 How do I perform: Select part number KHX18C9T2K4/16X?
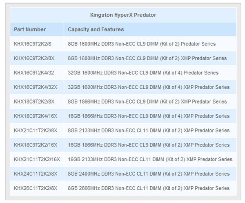tap(36, 116)
